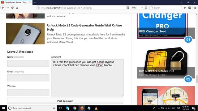Select the iCloud Bypass iPhone 7 Tool tab
The image size is (198, 111).
pos(16,2)
